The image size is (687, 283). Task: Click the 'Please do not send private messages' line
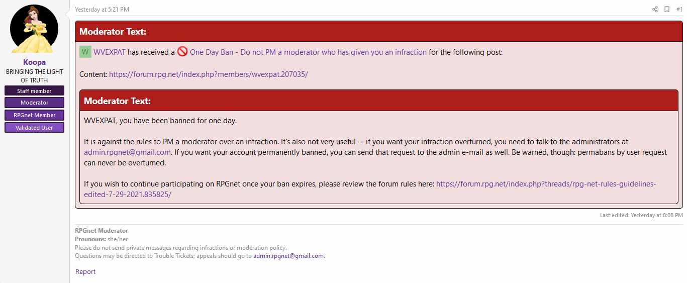point(181,248)
